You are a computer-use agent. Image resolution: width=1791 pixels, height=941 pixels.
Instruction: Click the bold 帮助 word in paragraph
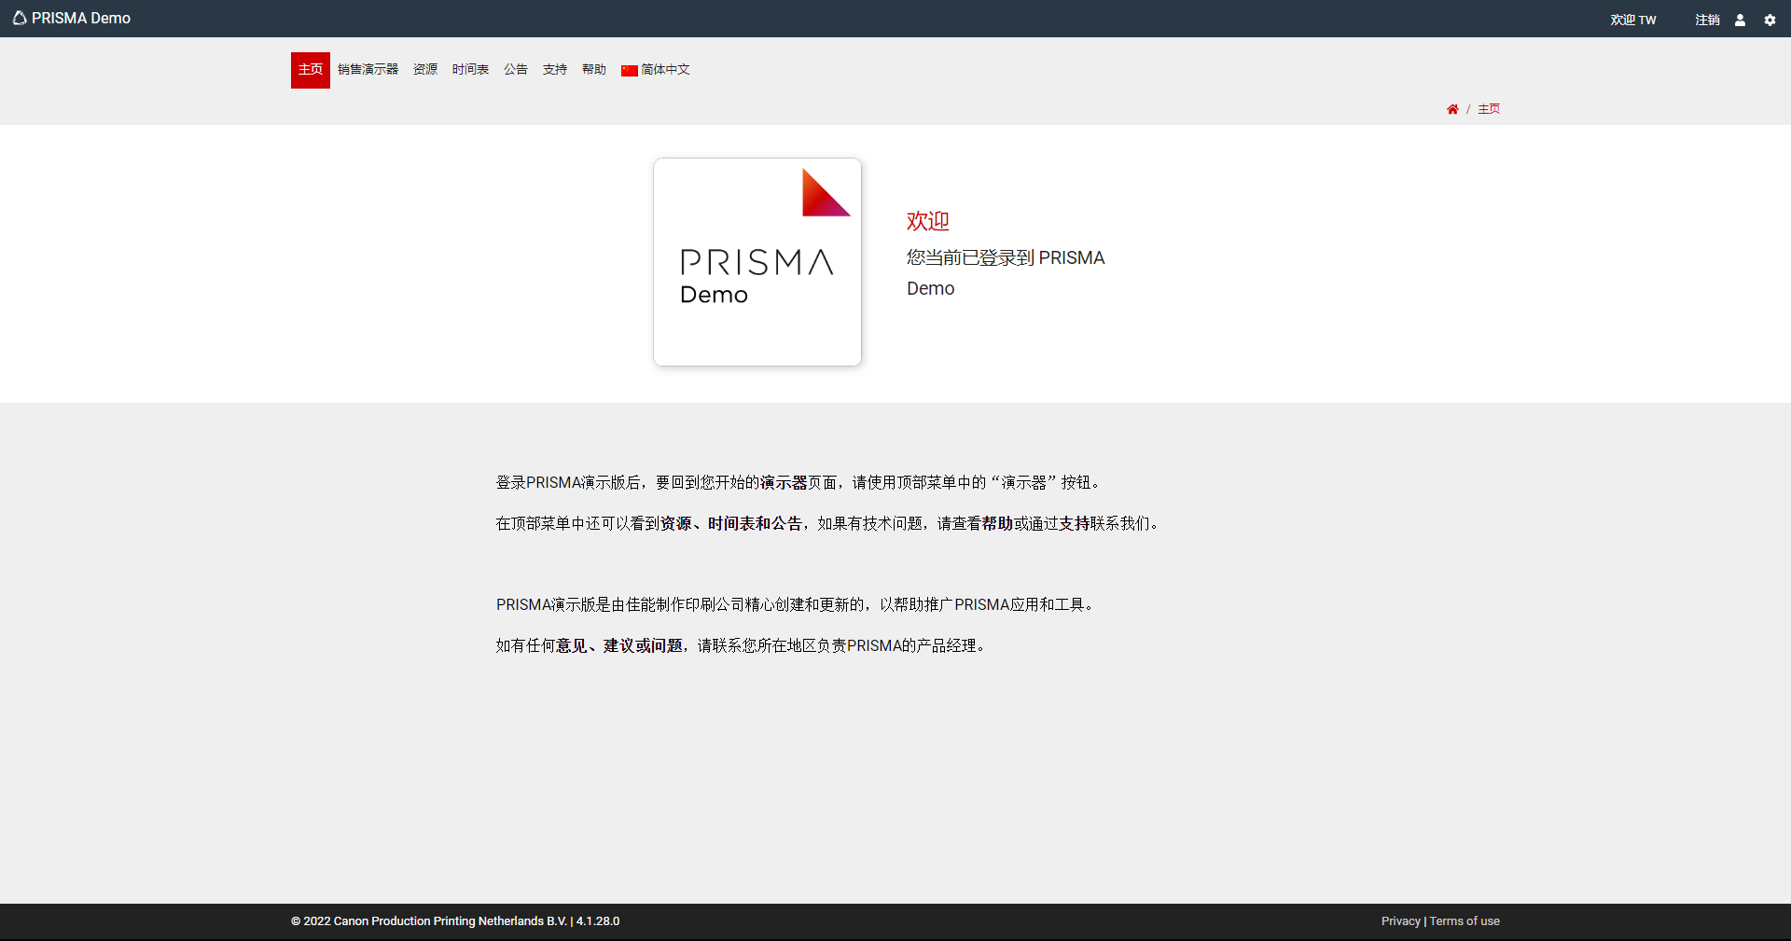pos(997,524)
